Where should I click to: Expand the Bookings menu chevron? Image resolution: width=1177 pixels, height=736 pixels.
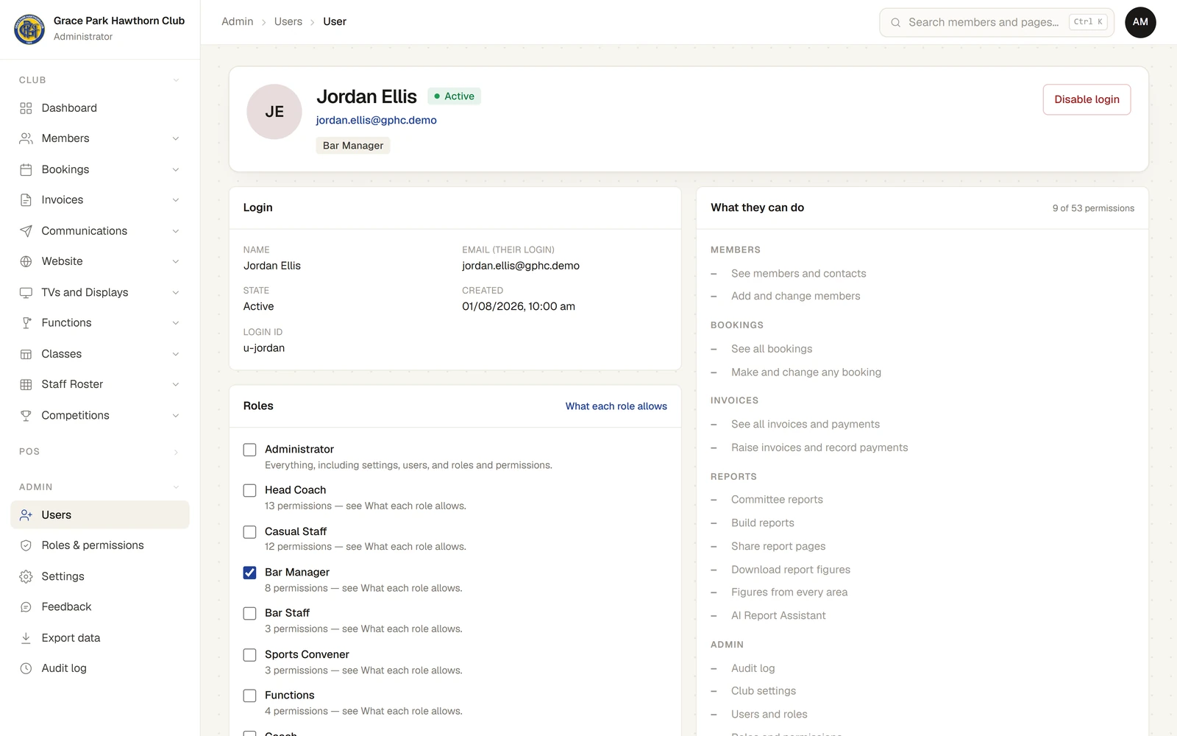pos(176,169)
